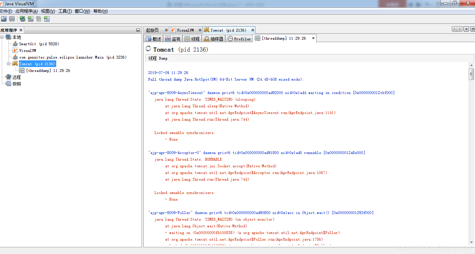Click the thread dump vertical scrollbar thumb
This screenshot has height=254, width=475.
pyautogui.click(x=471, y=74)
